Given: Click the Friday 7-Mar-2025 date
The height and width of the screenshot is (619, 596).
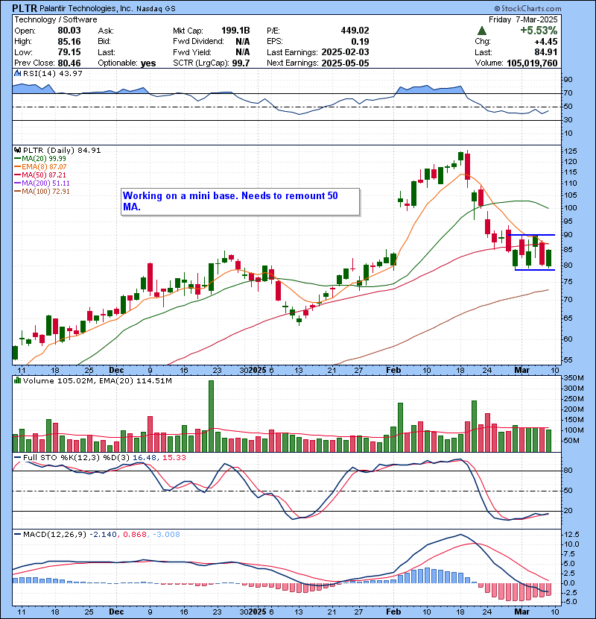Looking at the screenshot, I should (523, 19).
